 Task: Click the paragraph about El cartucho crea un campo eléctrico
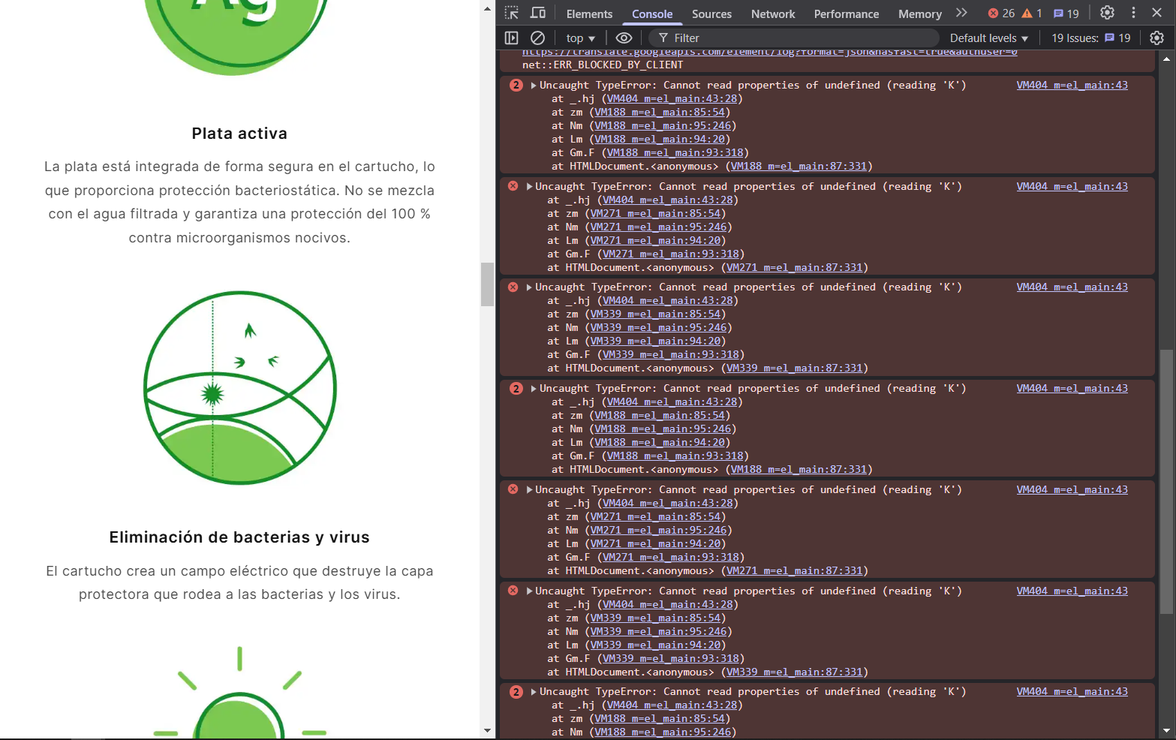239,582
